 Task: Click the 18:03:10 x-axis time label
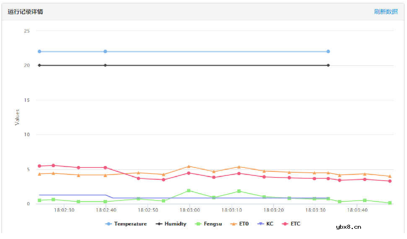click(x=232, y=210)
